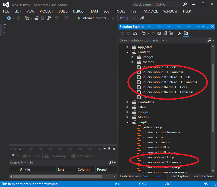This screenshot has width=217, height=187.
Task: Open the collapsed Toolbox side tab
Action: click(x=4, y=29)
